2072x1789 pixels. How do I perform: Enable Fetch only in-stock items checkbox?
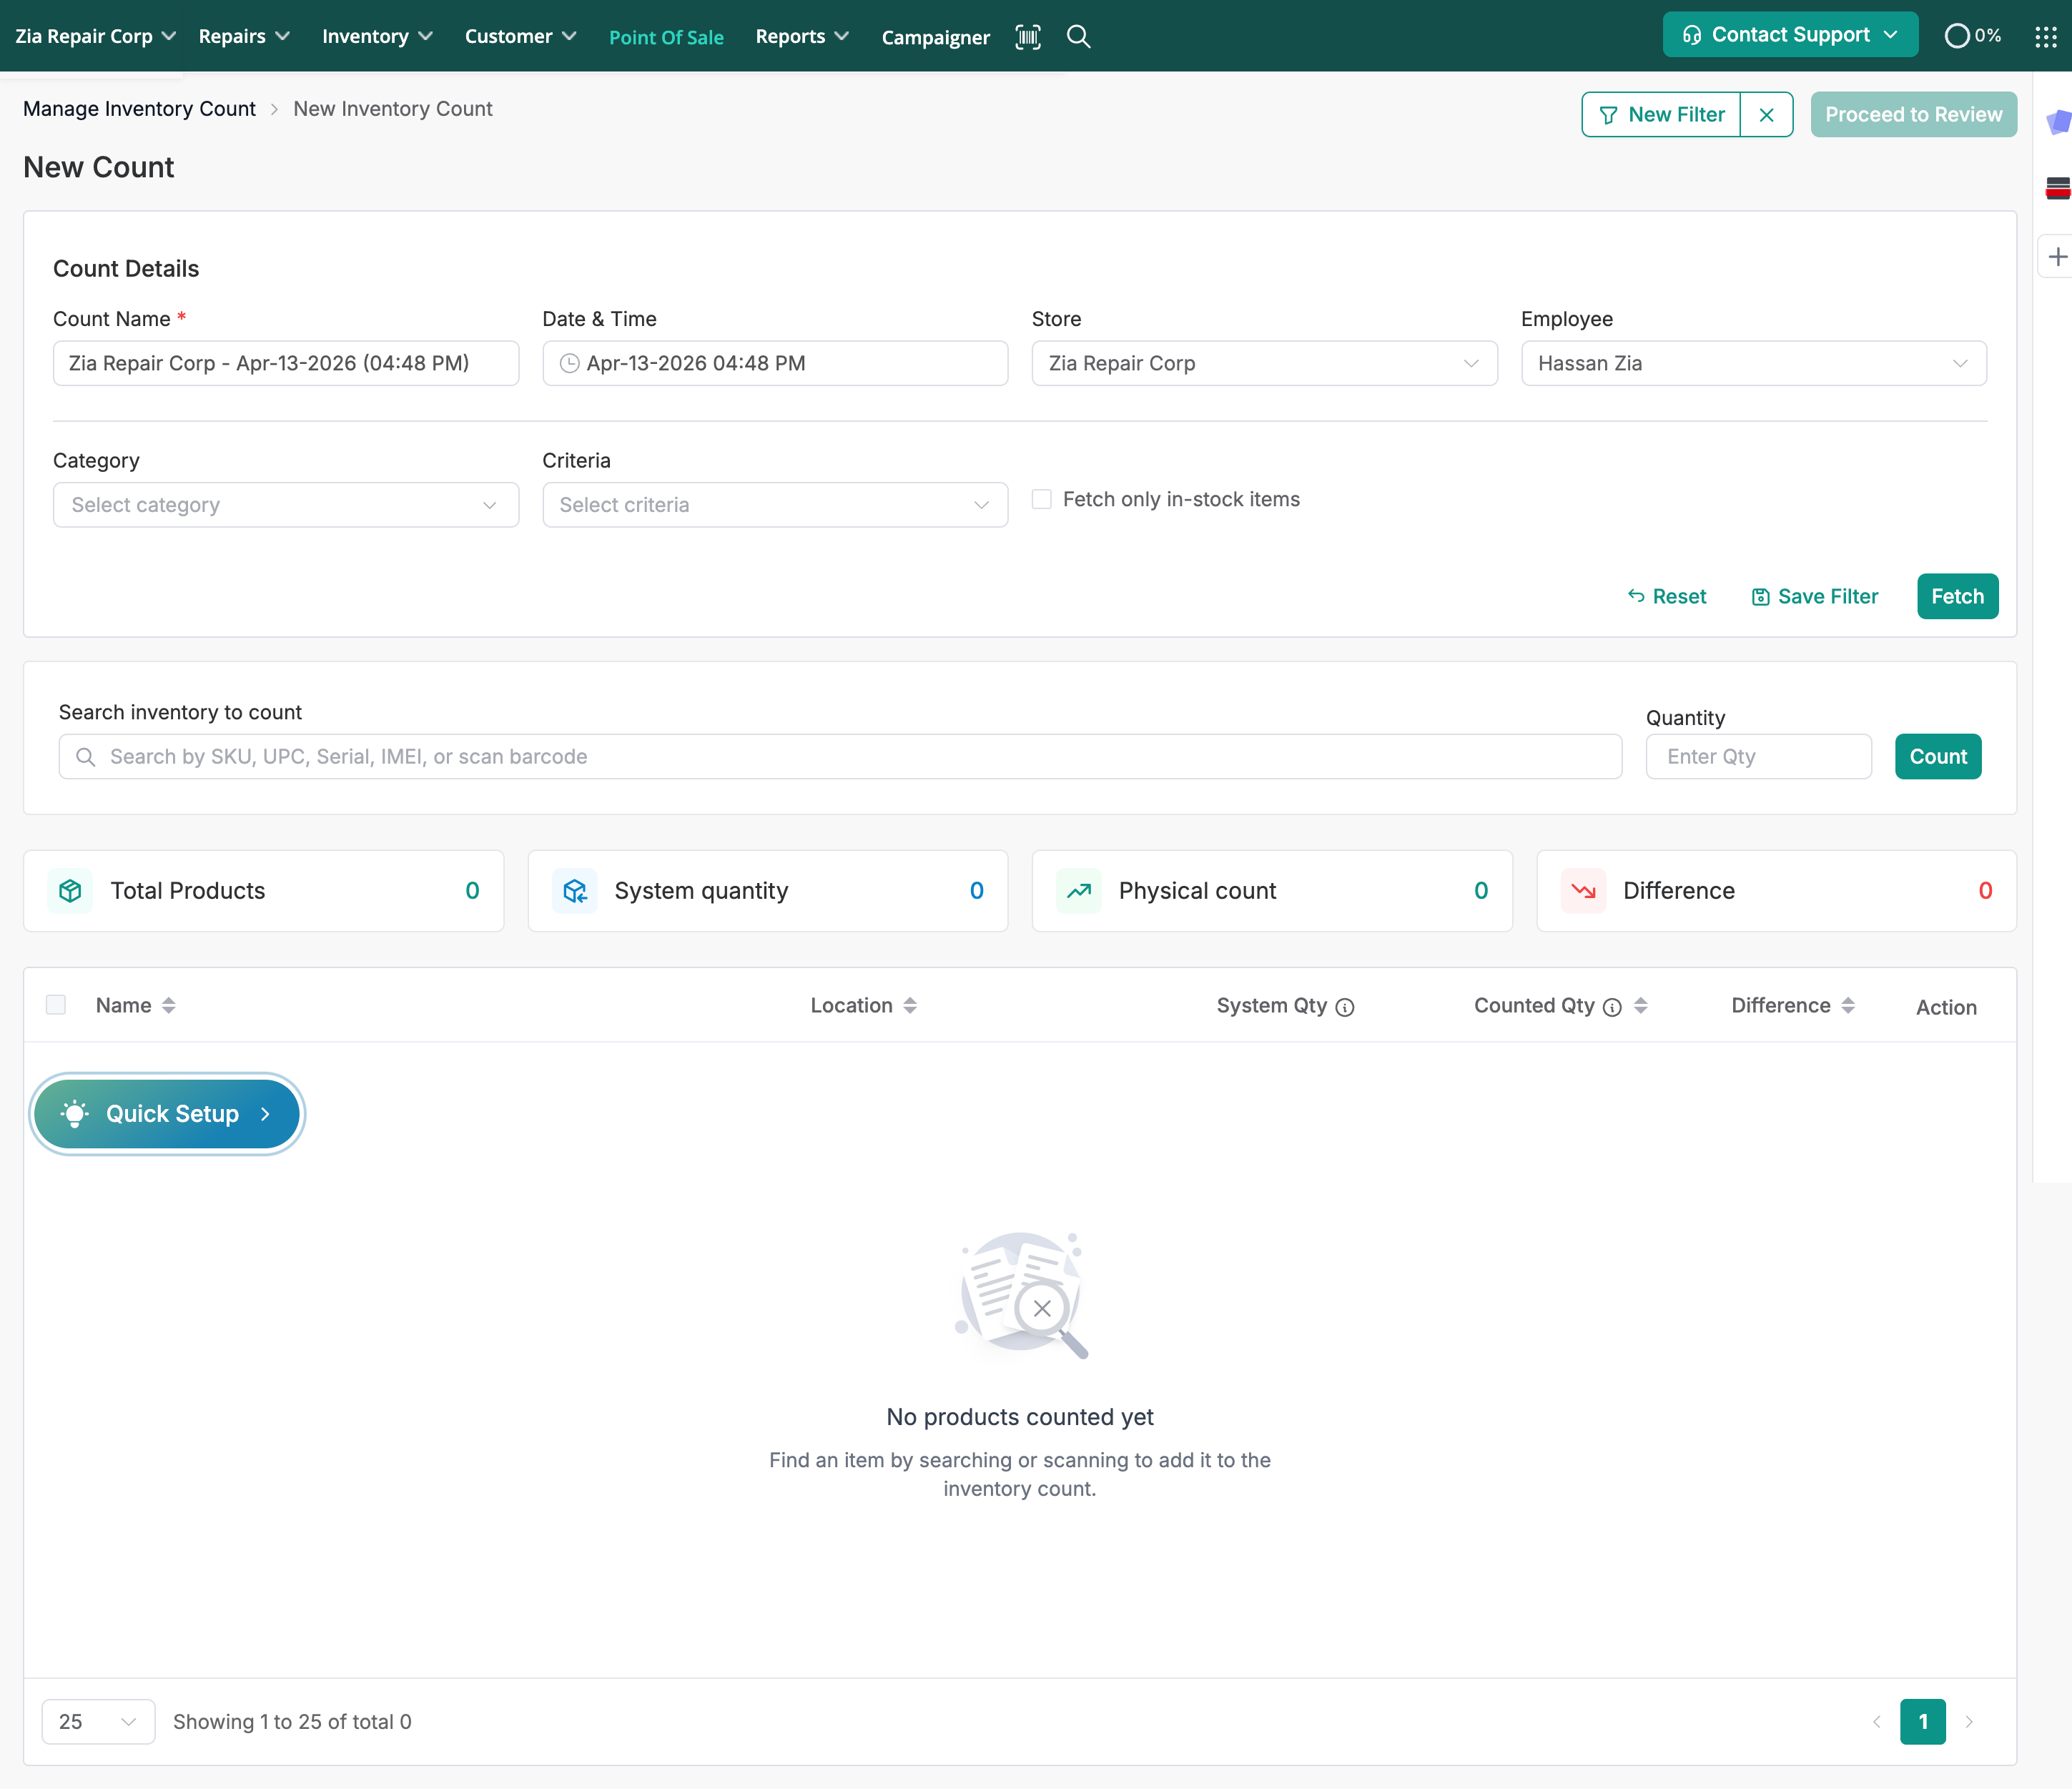point(1042,499)
